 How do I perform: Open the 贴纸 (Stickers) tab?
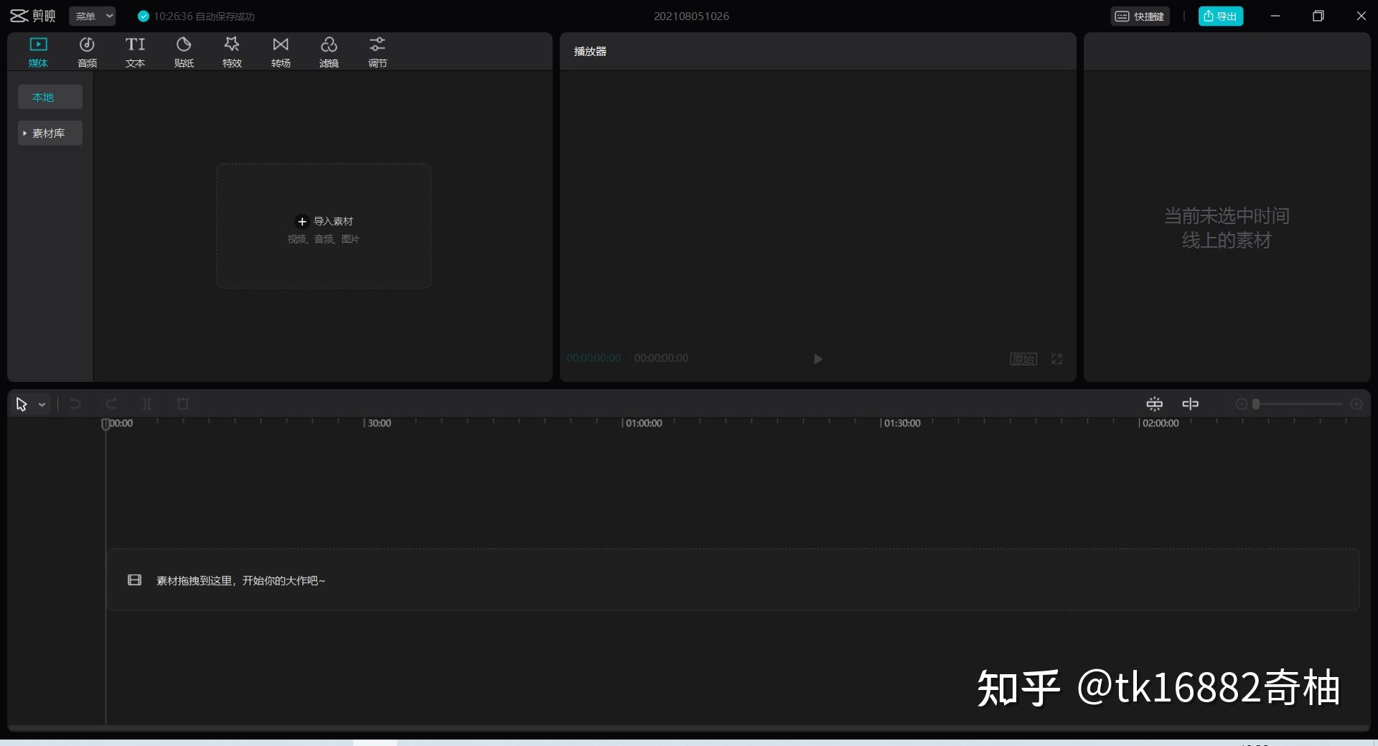[x=184, y=52]
